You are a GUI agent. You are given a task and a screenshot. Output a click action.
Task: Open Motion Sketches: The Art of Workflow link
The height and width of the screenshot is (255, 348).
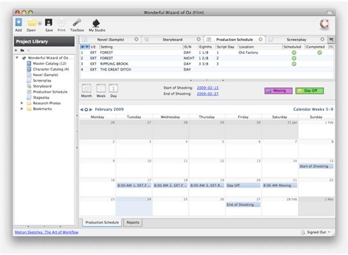tap(46, 232)
